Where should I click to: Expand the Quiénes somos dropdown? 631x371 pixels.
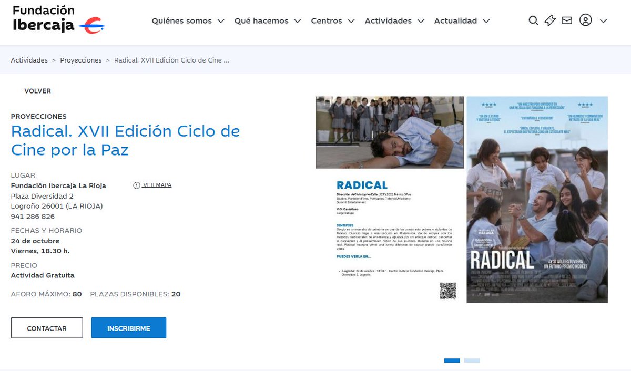tap(181, 20)
